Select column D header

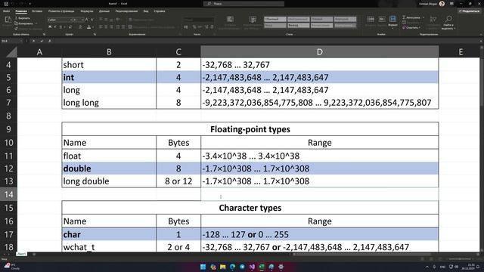tap(319, 52)
